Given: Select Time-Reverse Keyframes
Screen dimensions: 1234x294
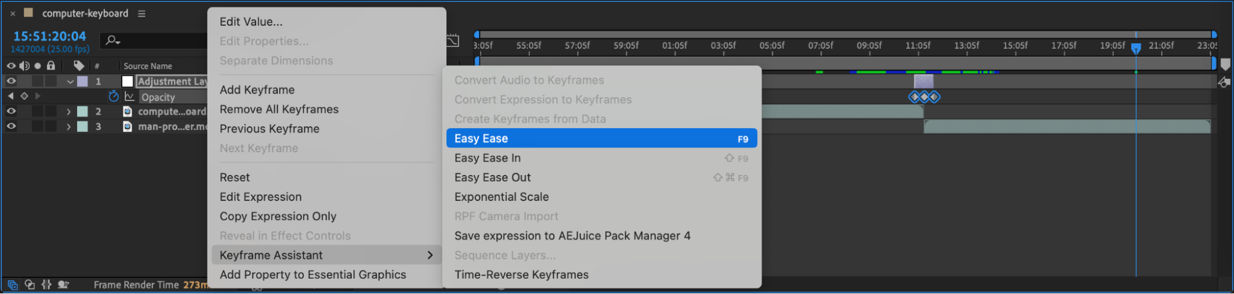Looking at the screenshot, I should pyautogui.click(x=521, y=275).
